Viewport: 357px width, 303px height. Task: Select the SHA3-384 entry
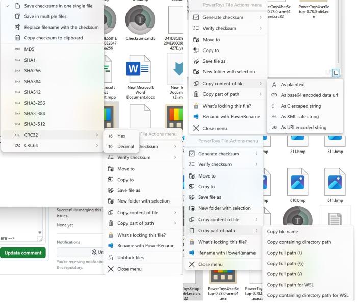[x=53, y=114]
